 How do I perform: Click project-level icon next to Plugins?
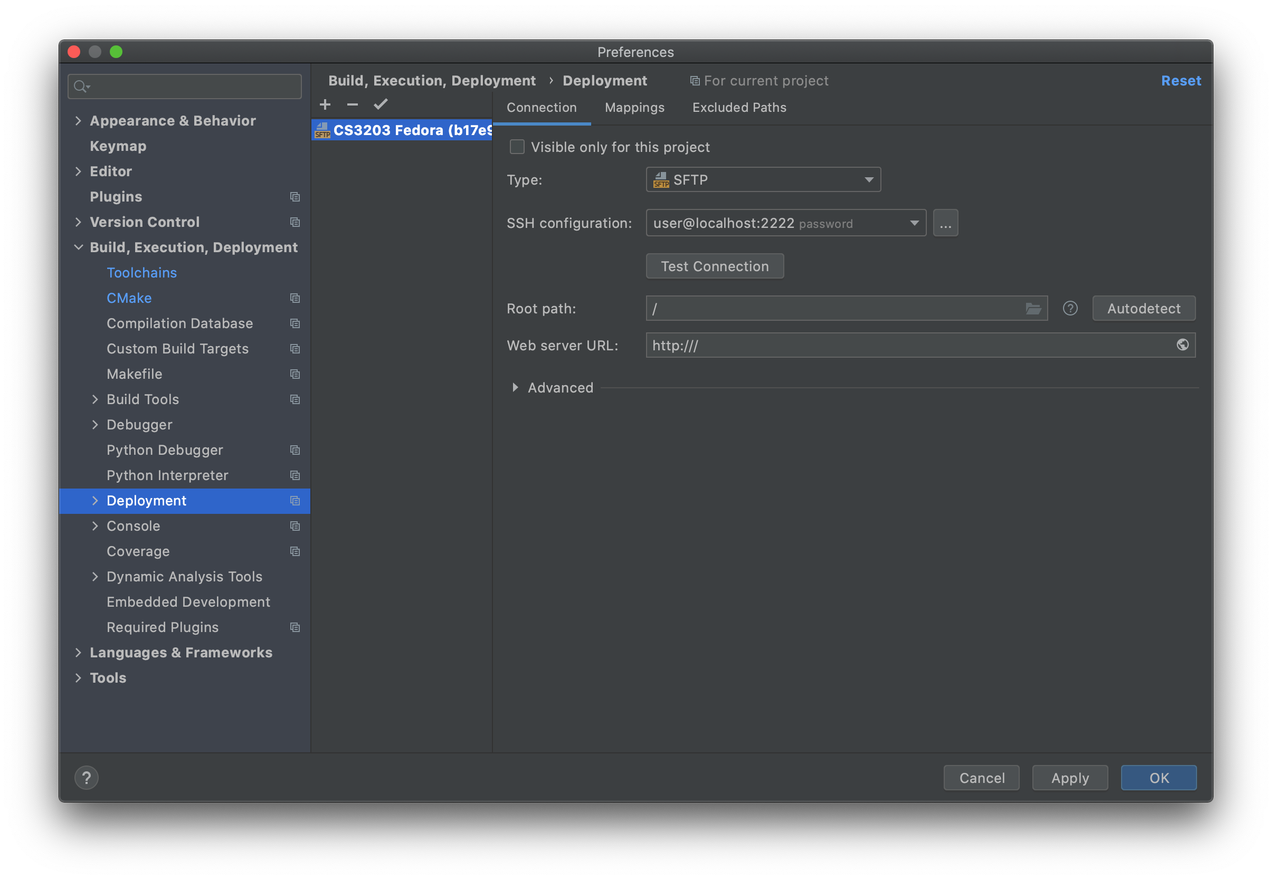(295, 197)
